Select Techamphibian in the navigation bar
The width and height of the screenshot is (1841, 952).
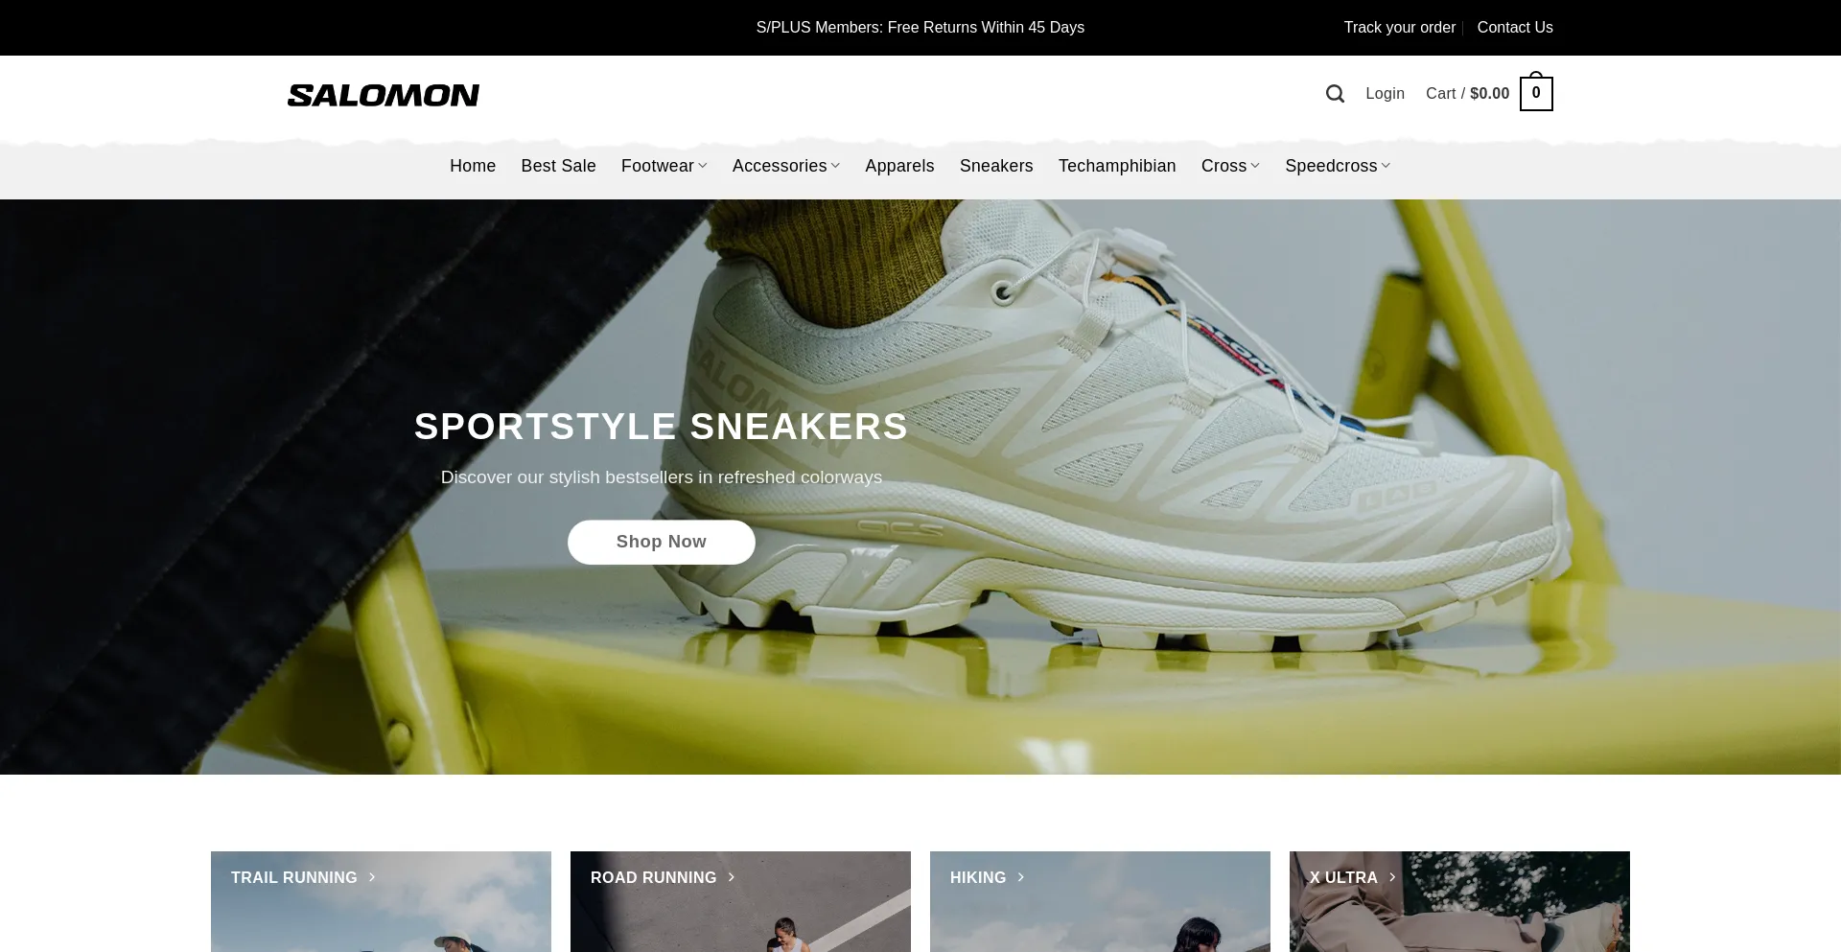(x=1117, y=166)
